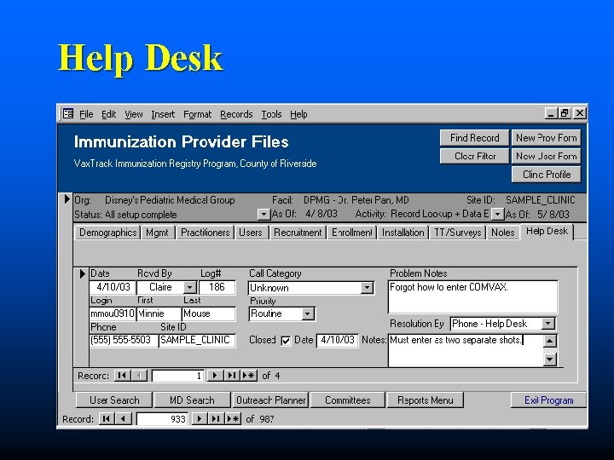Click the Clear Filter button
The image size is (614, 460).
[475, 156]
